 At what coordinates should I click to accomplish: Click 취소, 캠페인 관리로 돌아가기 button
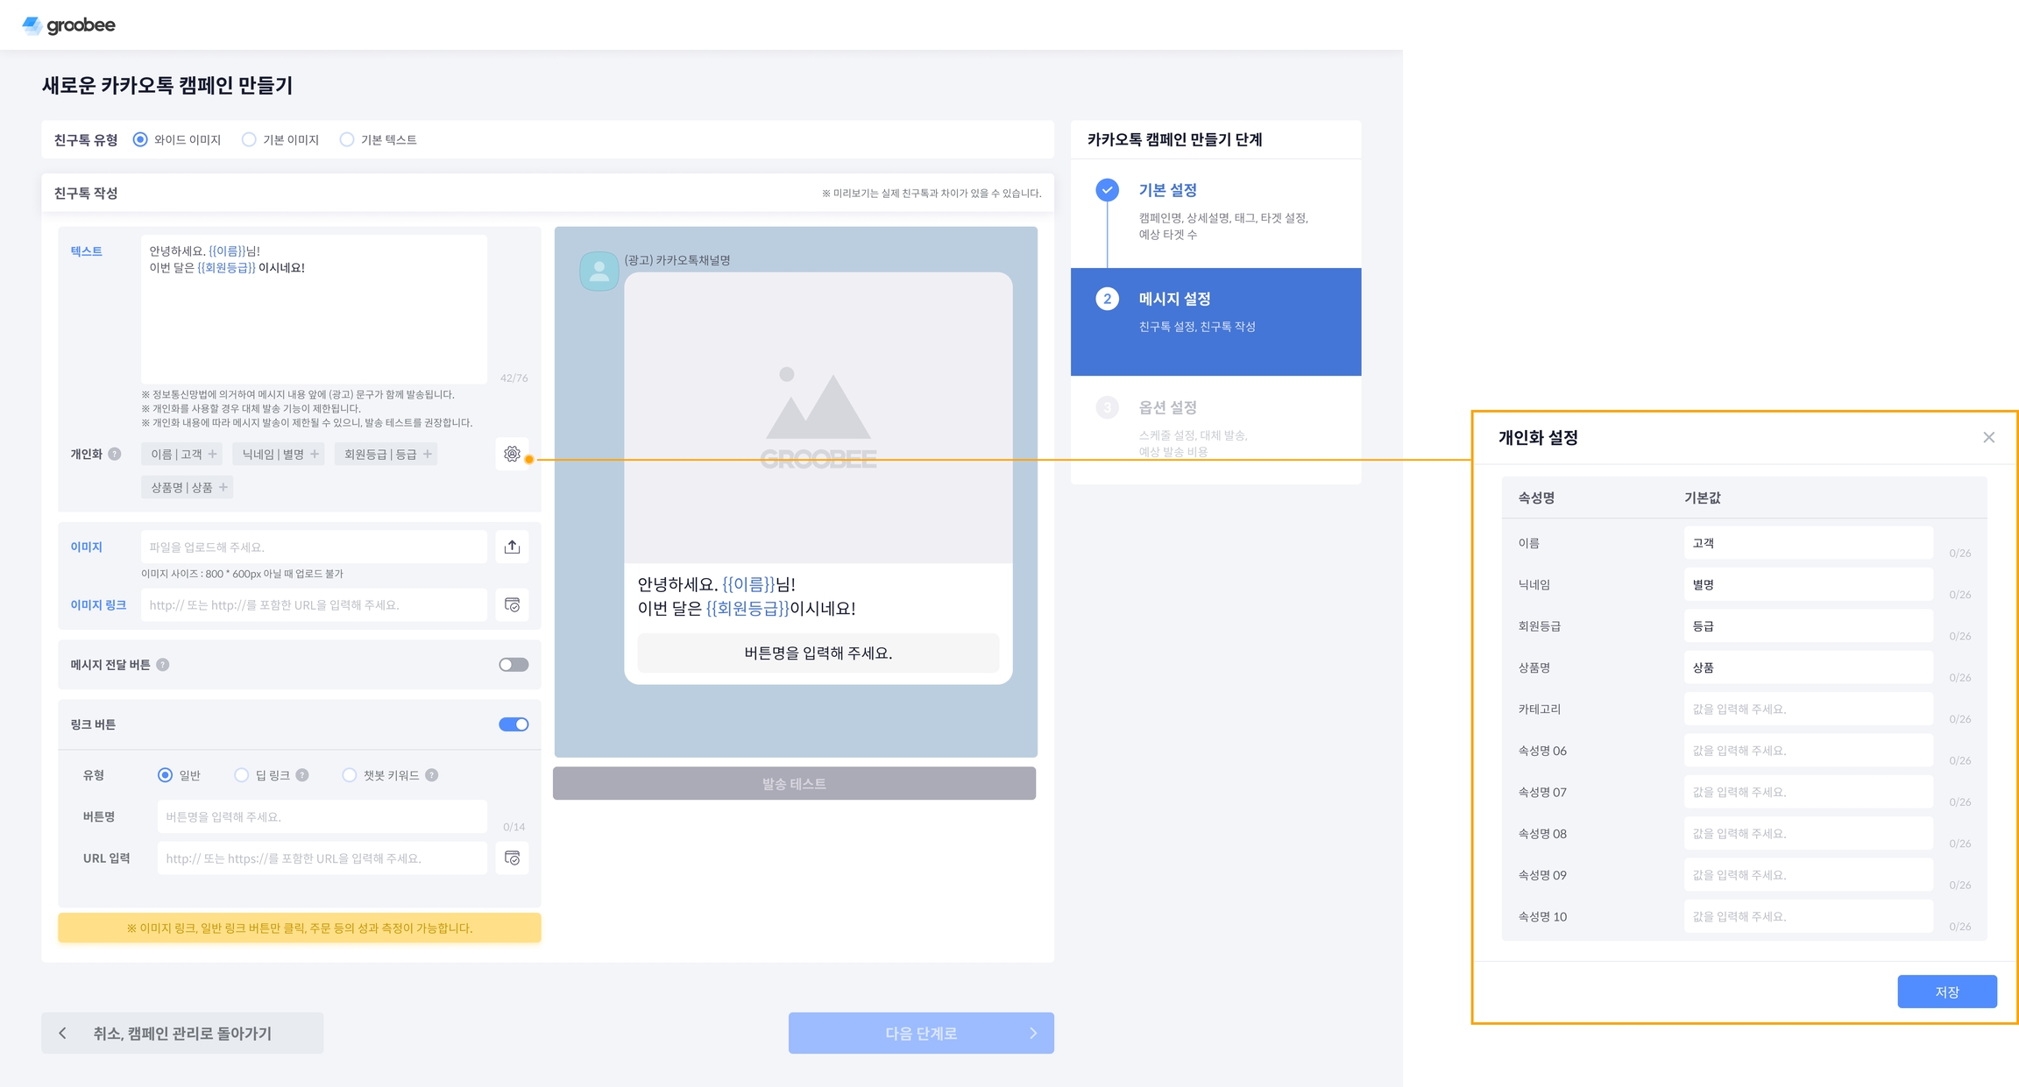tap(182, 1034)
